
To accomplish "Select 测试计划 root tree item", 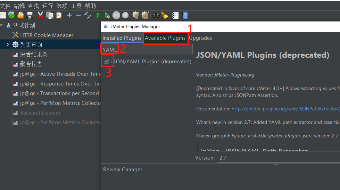I will tap(24, 26).
